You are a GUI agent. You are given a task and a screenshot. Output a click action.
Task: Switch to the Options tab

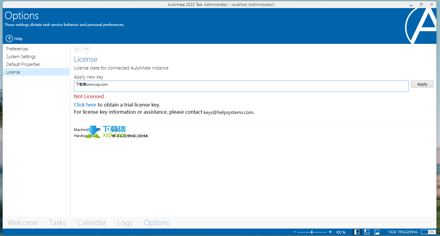(x=156, y=223)
